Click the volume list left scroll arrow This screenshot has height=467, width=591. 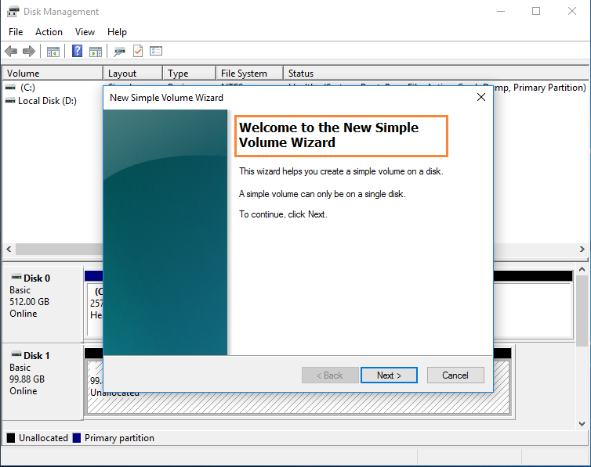[9, 249]
